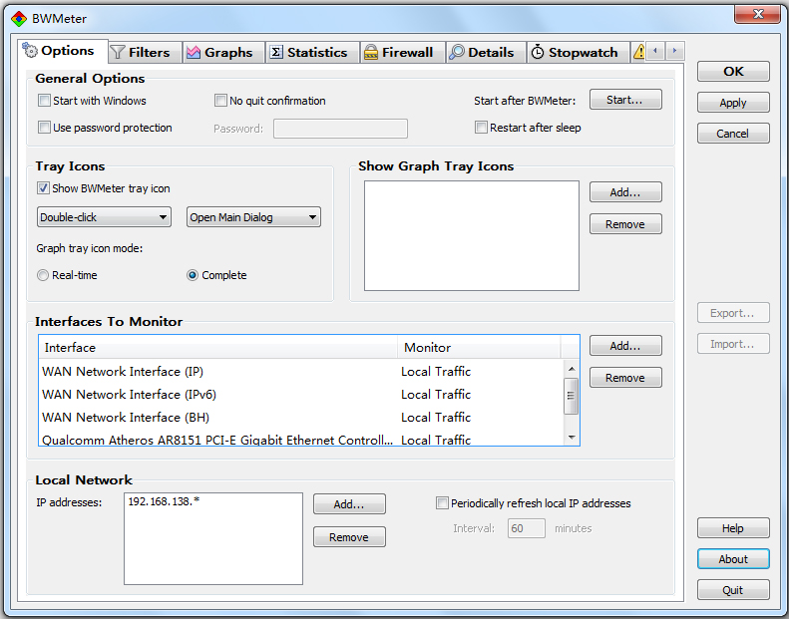Switch to the Options tab

59,51
